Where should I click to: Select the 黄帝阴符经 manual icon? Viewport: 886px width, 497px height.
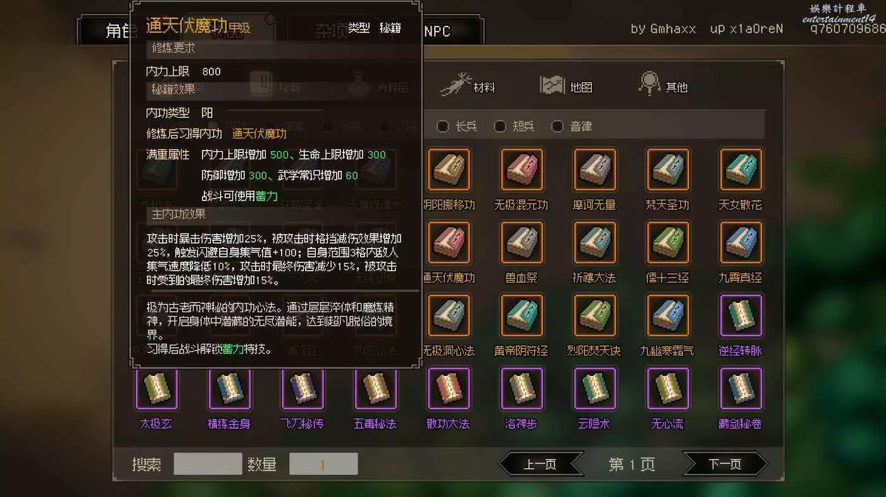point(521,316)
